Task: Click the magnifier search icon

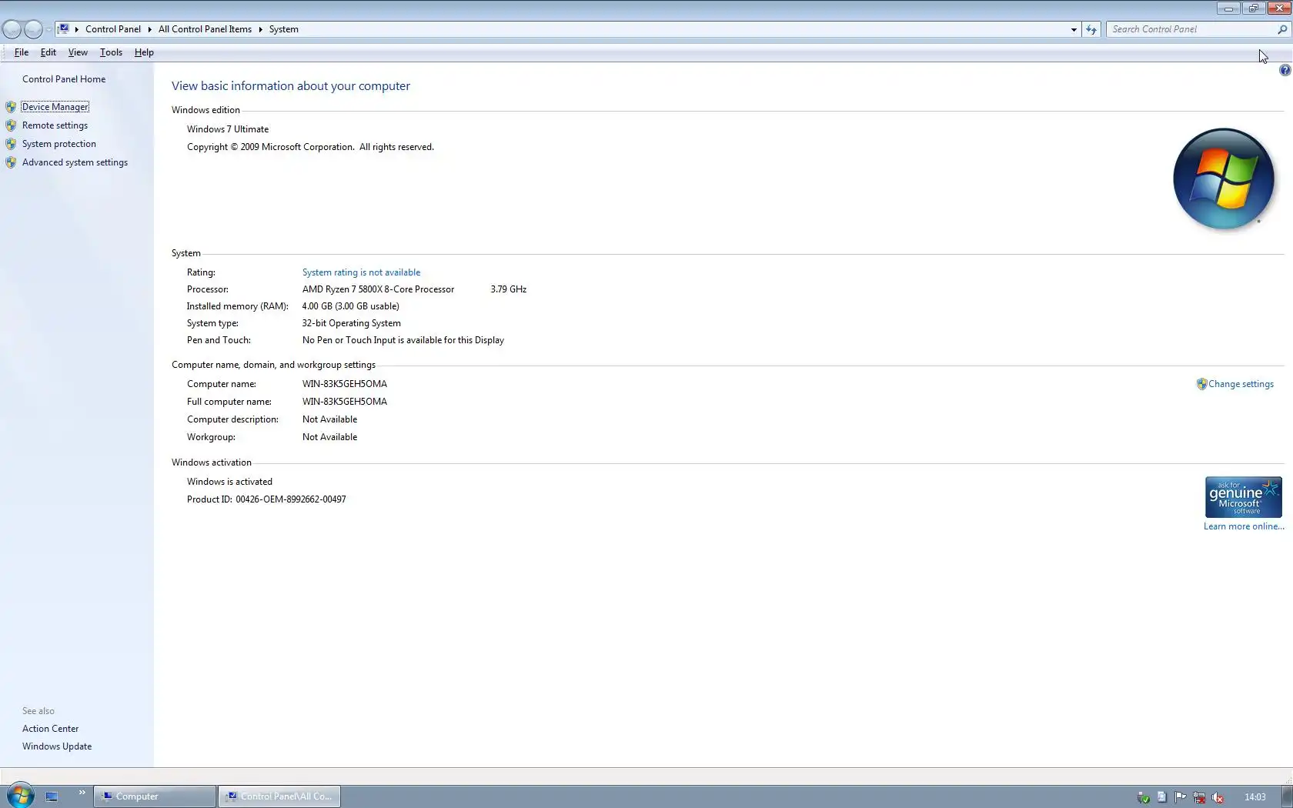Action: point(1282,29)
